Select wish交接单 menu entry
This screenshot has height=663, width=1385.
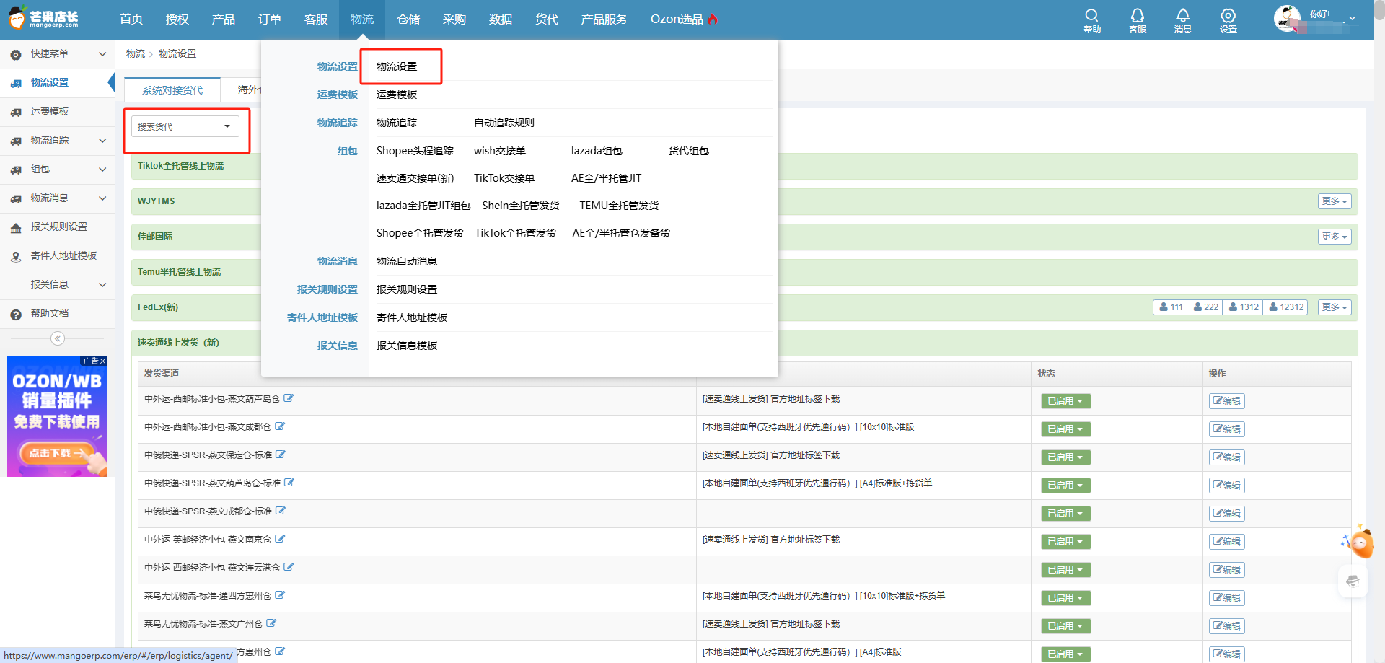(500, 151)
